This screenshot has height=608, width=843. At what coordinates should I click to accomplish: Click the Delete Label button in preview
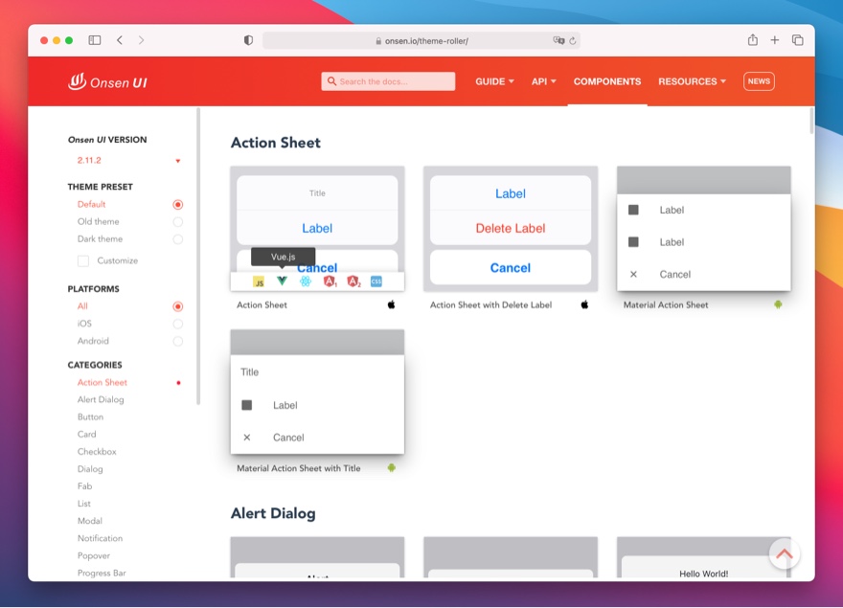pos(511,228)
